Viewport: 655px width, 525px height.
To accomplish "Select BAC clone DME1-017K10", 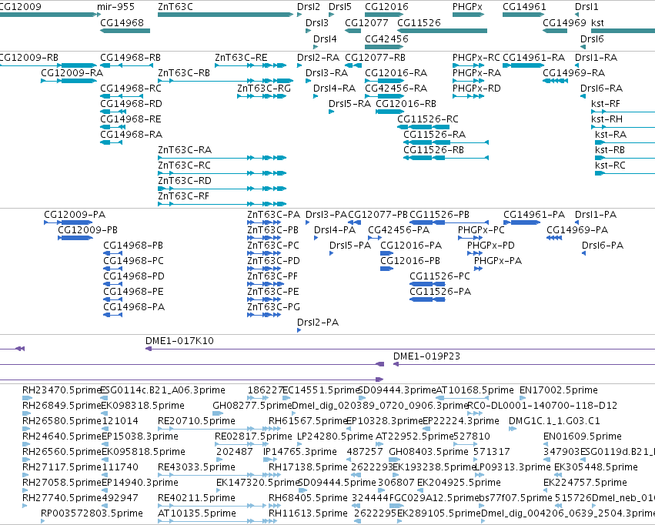I will tap(400, 349).
